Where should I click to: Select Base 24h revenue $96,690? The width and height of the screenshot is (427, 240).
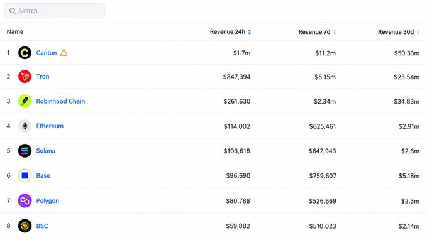point(238,176)
